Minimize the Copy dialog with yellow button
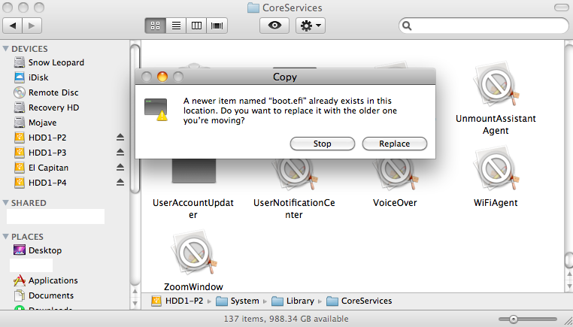 coord(162,77)
